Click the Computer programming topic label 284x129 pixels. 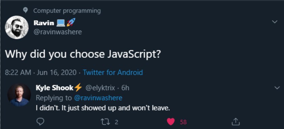point(67,11)
